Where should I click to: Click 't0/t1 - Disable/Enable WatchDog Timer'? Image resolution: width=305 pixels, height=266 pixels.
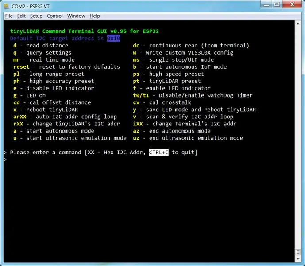193,95
